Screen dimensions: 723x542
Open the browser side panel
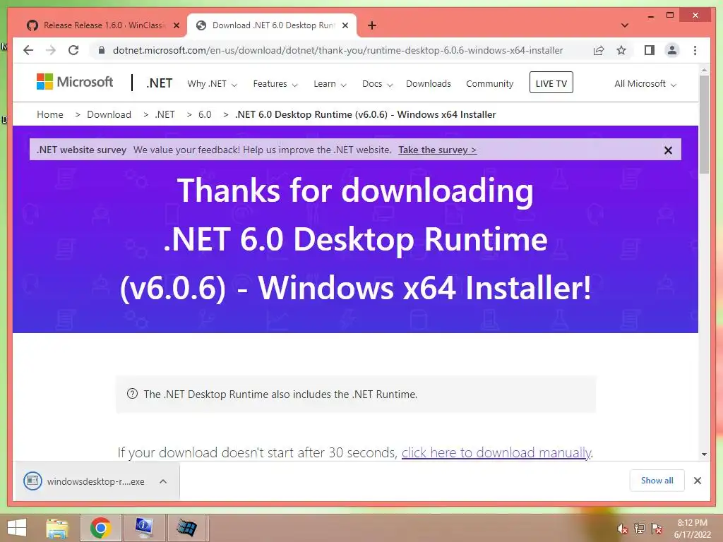click(x=650, y=50)
